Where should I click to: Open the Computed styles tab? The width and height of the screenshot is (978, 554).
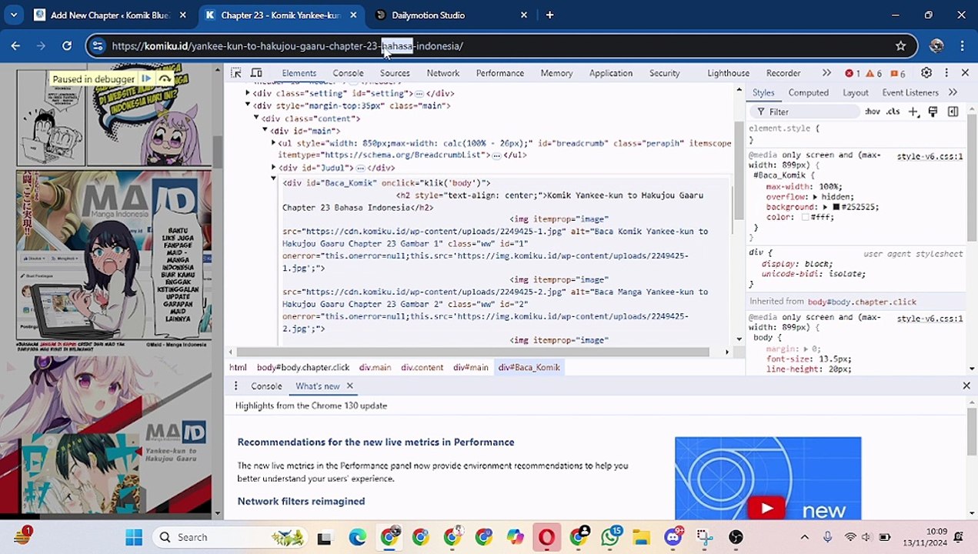(808, 92)
